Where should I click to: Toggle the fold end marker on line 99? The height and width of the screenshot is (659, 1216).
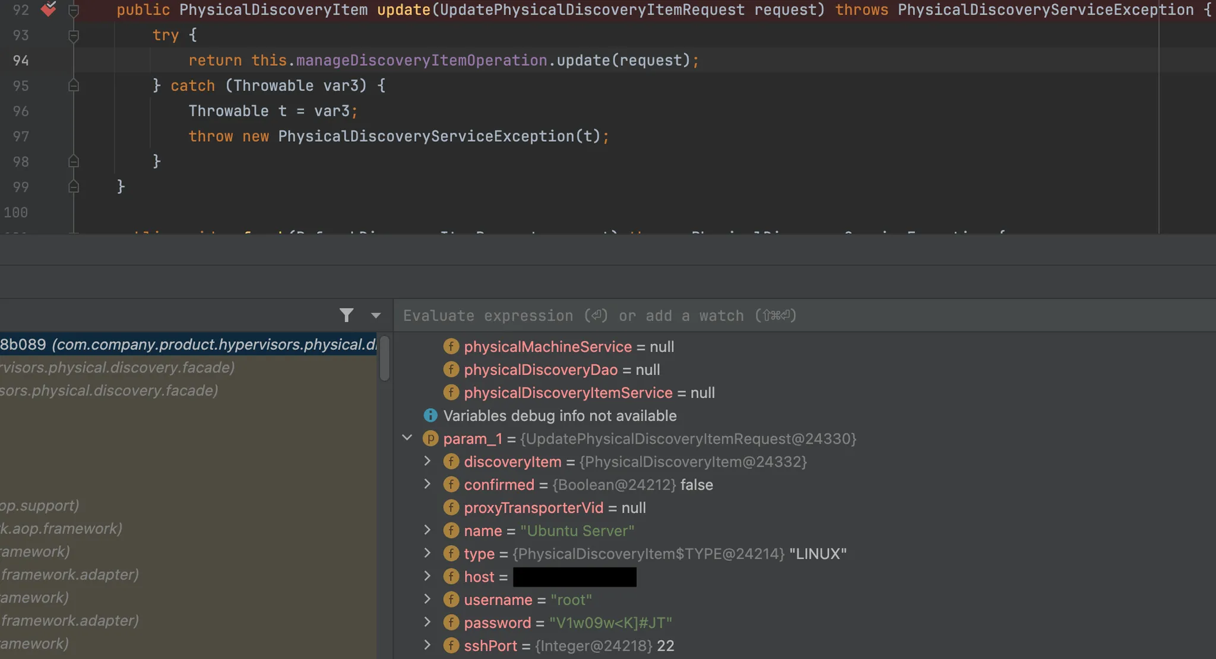[x=74, y=187]
